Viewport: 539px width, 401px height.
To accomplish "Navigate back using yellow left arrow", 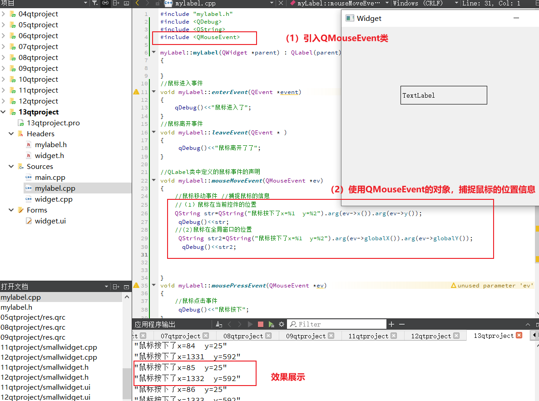I will (137, 3).
